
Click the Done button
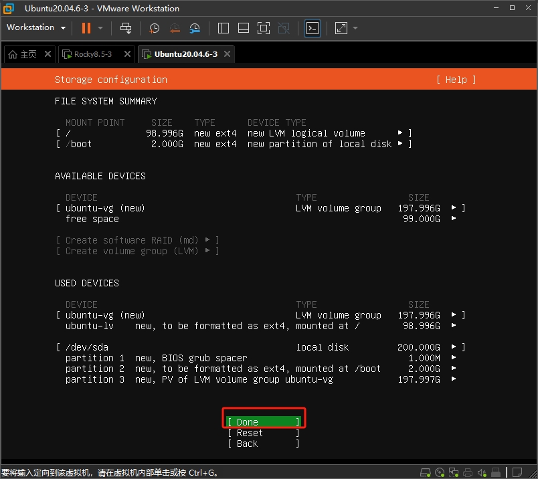263,422
